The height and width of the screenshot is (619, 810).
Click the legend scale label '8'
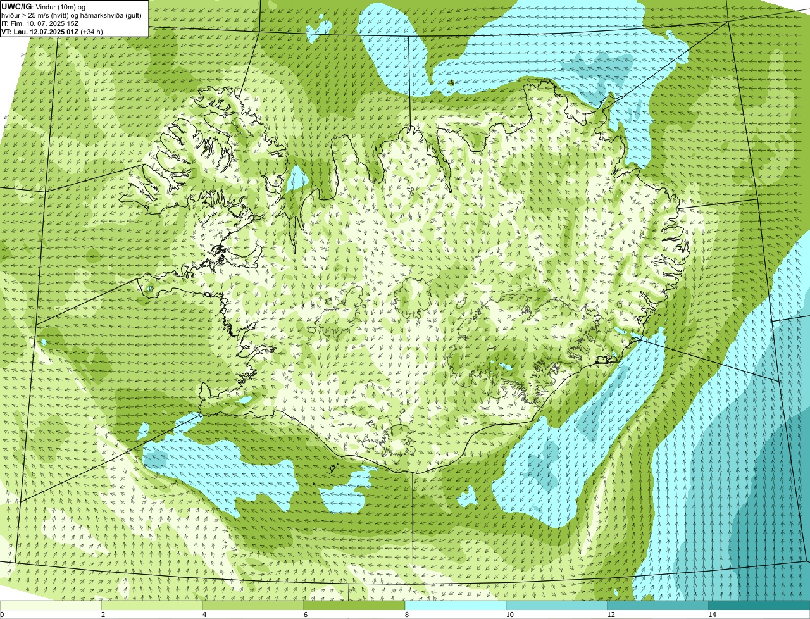pos(406,615)
